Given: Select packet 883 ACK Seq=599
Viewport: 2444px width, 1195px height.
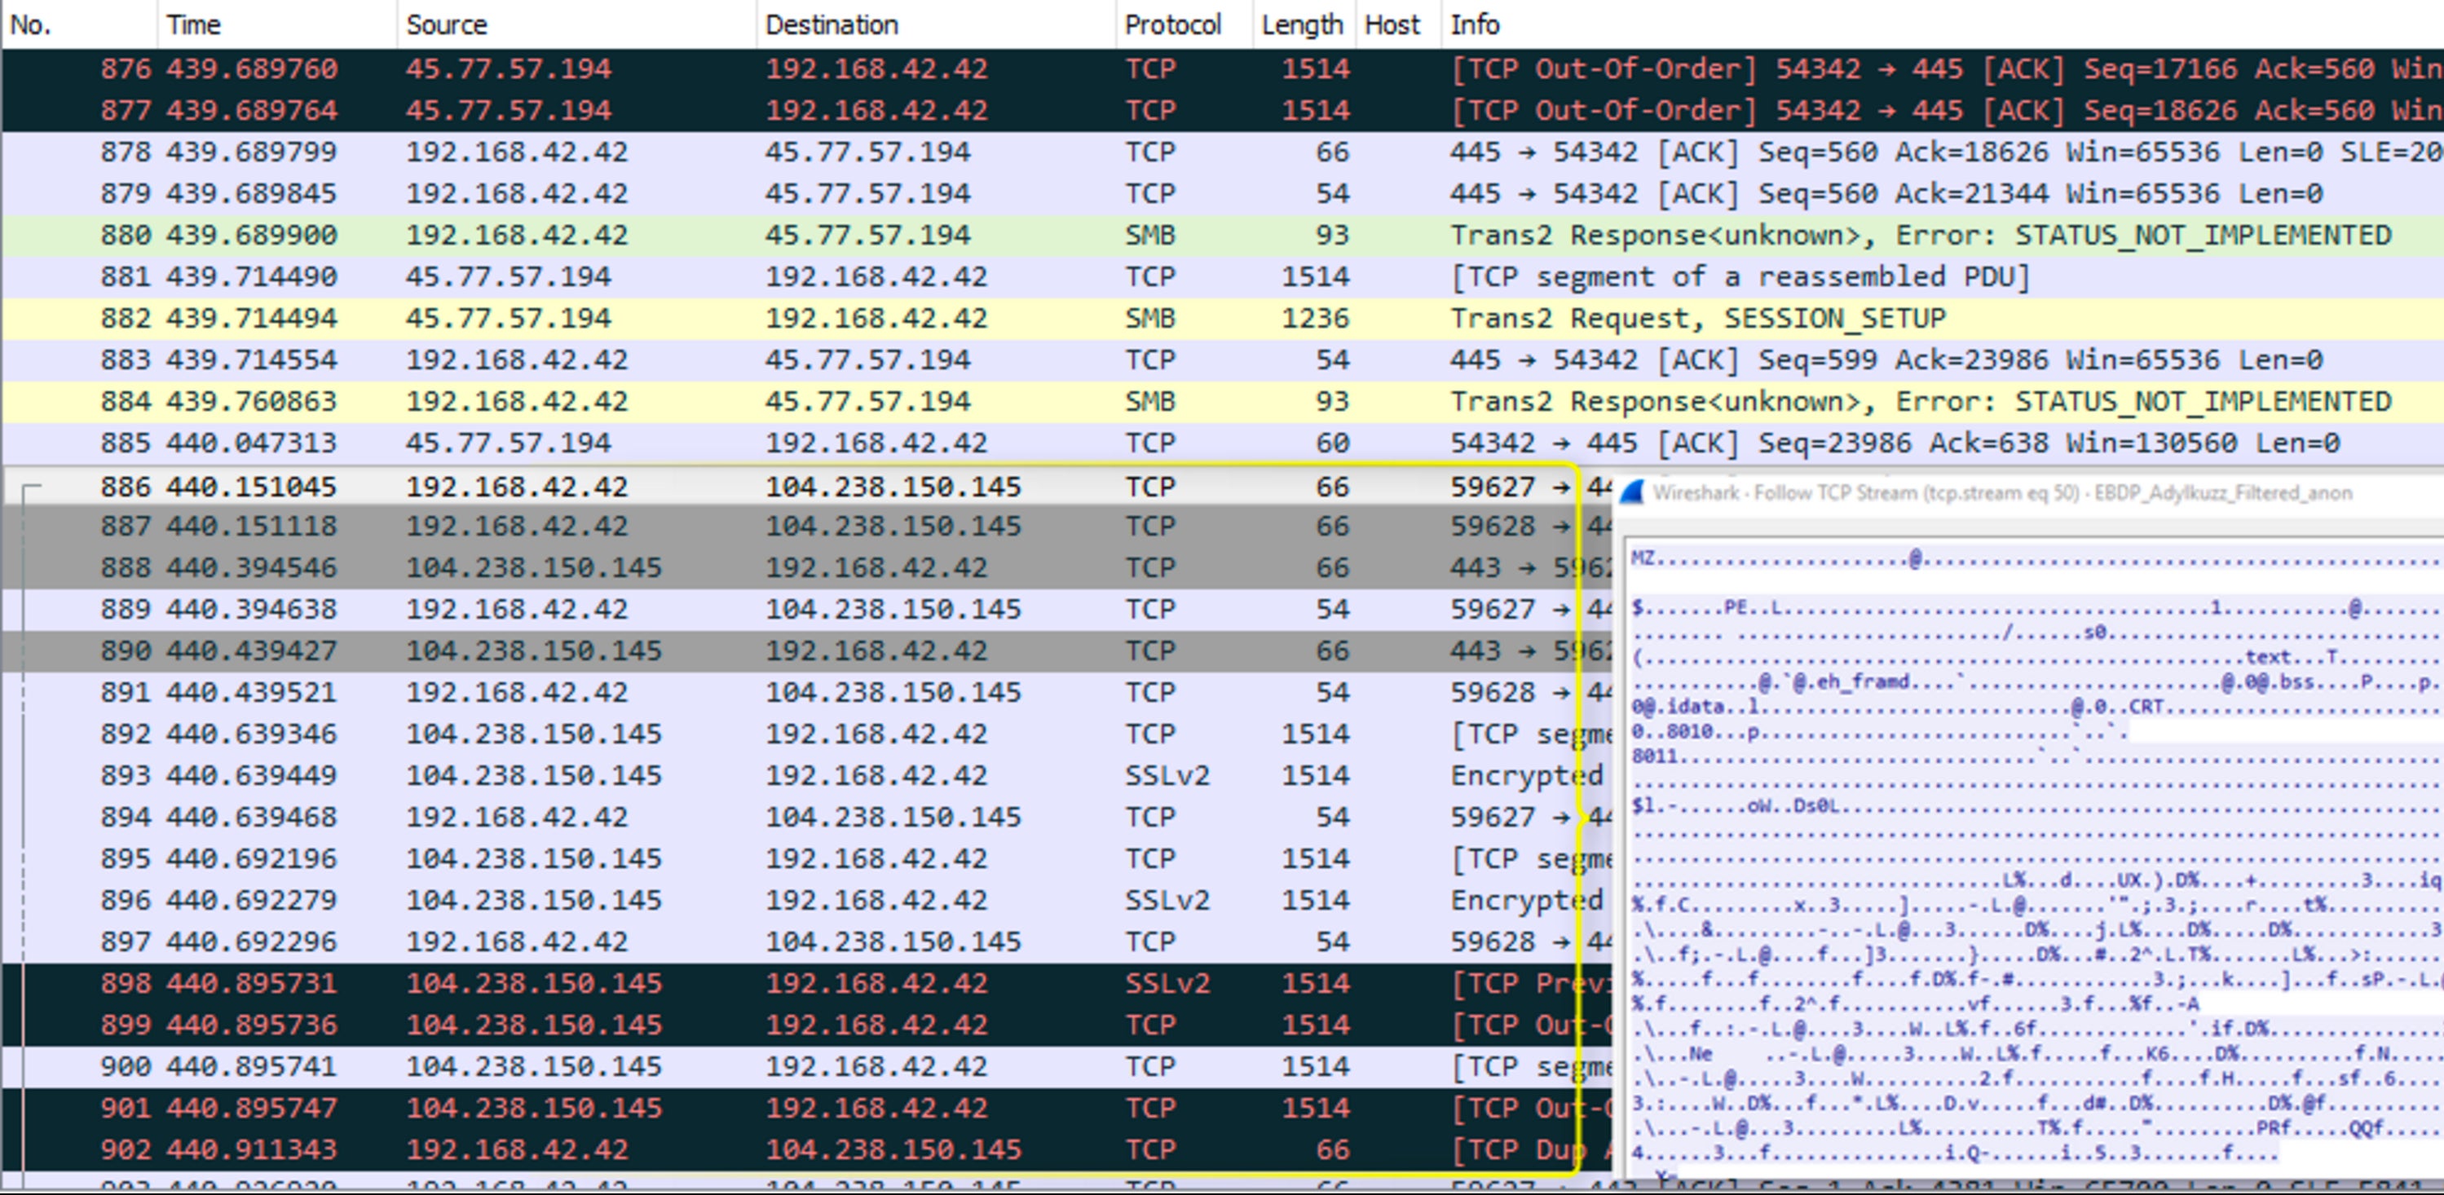Looking at the screenshot, I should 1222,360.
